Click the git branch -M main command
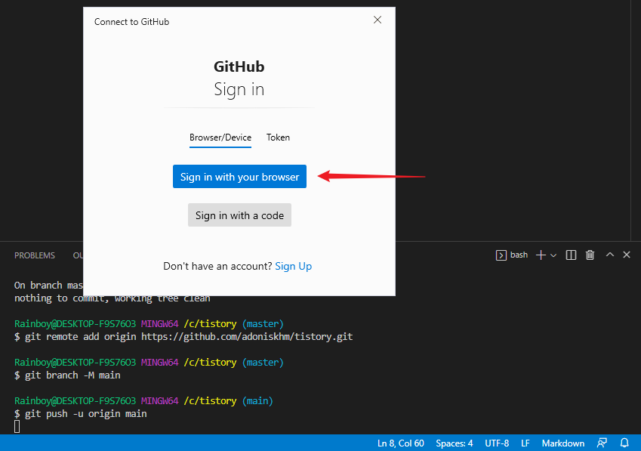The image size is (641, 451). point(67,375)
